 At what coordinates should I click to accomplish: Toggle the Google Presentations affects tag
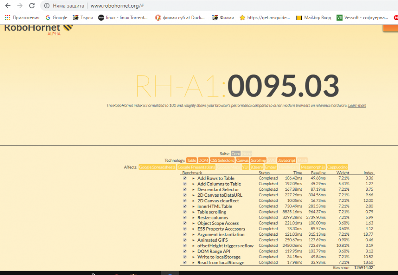[x=196, y=167]
